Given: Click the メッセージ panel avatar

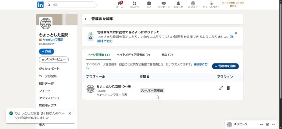Looking at the screenshot, I should [229, 124].
